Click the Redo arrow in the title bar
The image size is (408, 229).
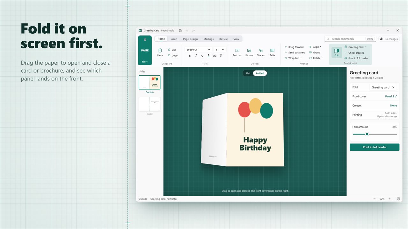coord(193,31)
